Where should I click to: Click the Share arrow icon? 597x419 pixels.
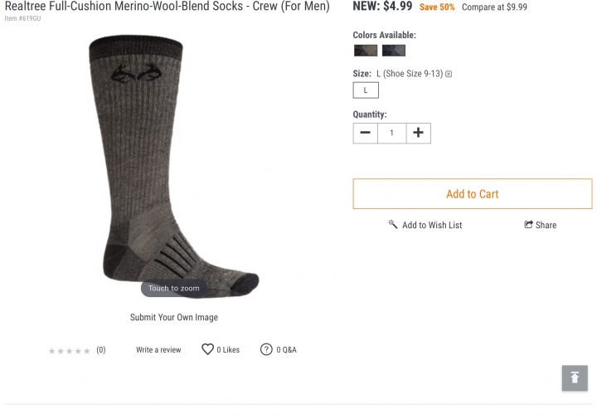tap(528, 224)
